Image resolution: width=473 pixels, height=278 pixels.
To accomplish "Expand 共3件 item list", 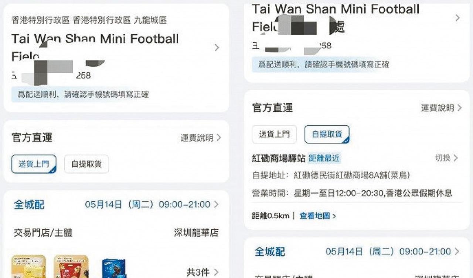I will pyautogui.click(x=203, y=272).
